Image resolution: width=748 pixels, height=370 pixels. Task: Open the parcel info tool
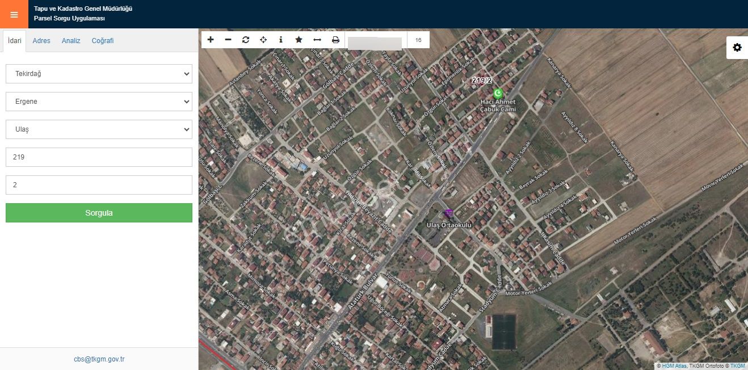[x=281, y=39]
